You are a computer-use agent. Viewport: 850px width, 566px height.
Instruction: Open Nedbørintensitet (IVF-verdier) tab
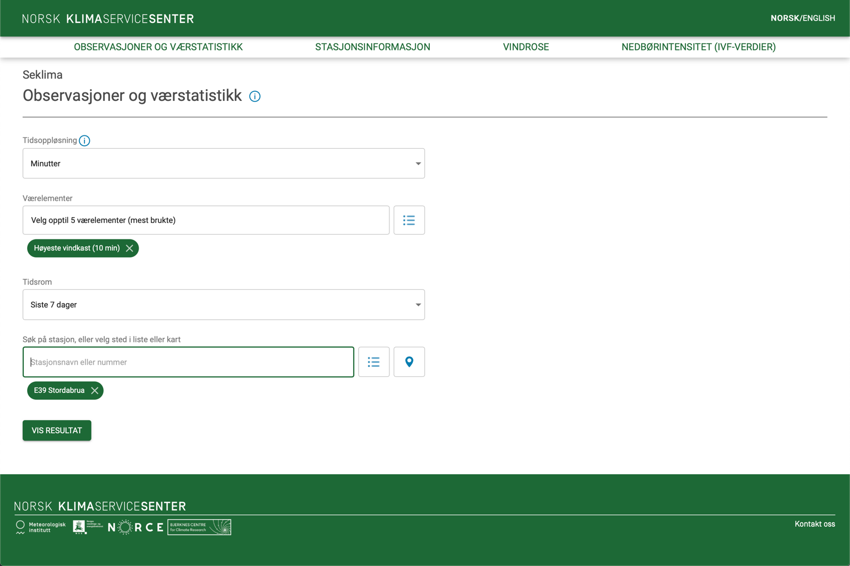pyautogui.click(x=699, y=47)
